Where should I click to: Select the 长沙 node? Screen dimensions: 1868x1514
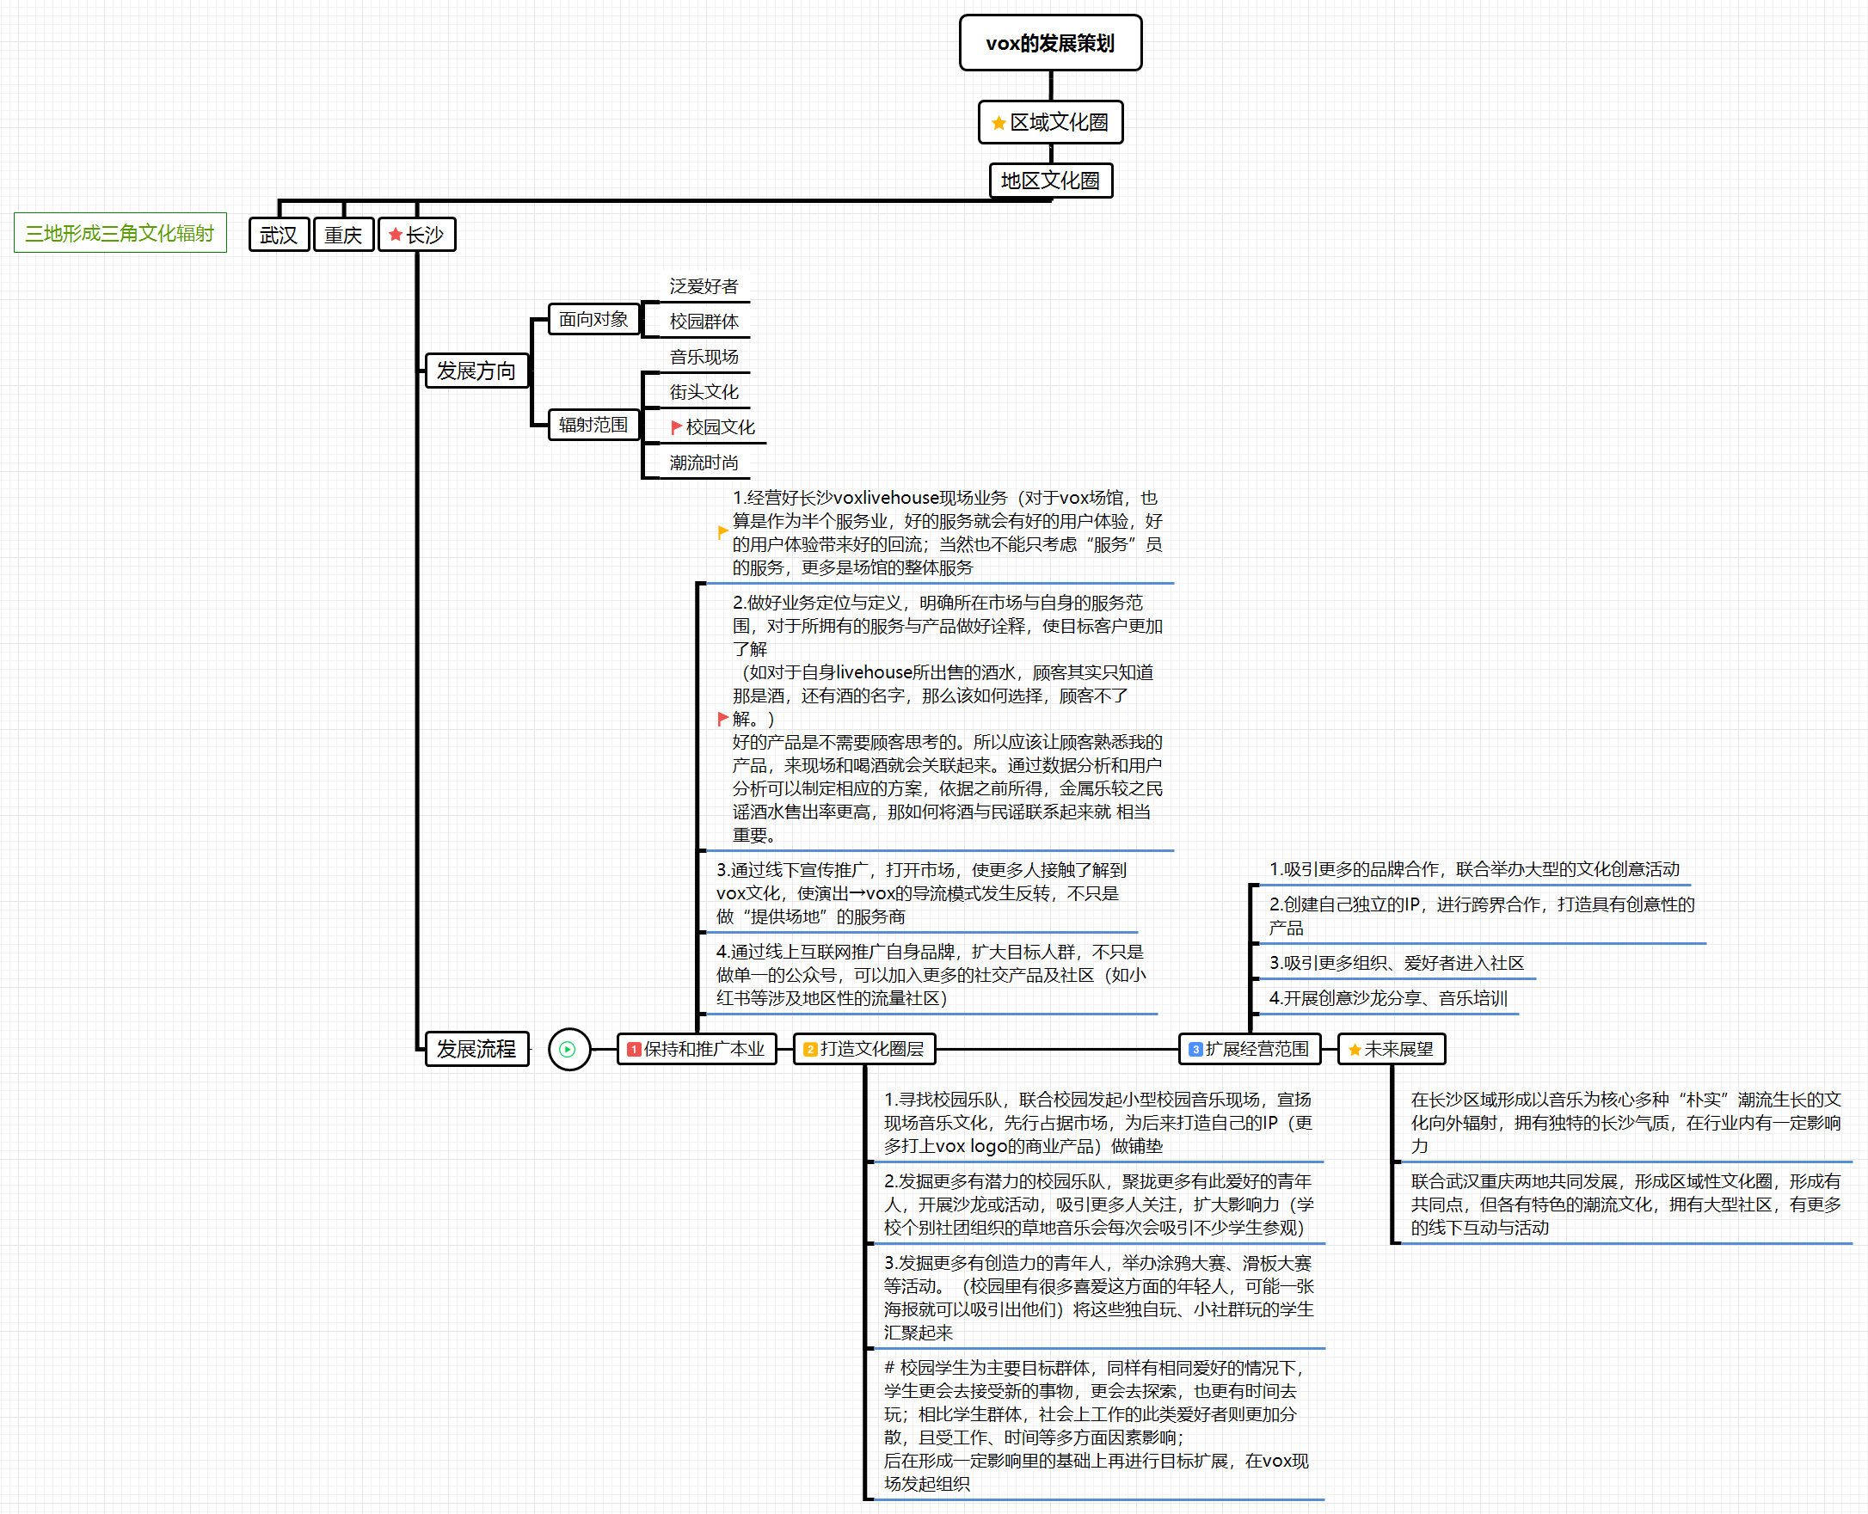417,235
